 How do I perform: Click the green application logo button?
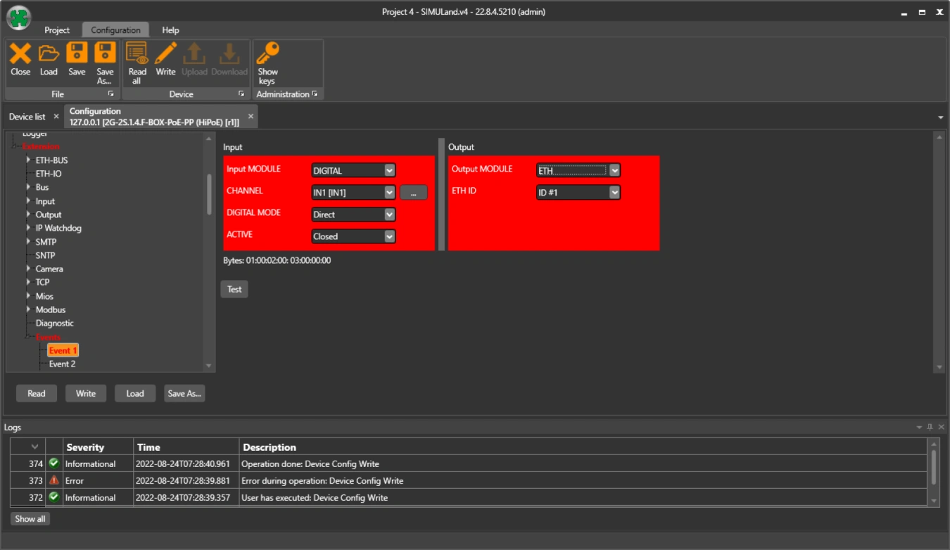pyautogui.click(x=19, y=18)
